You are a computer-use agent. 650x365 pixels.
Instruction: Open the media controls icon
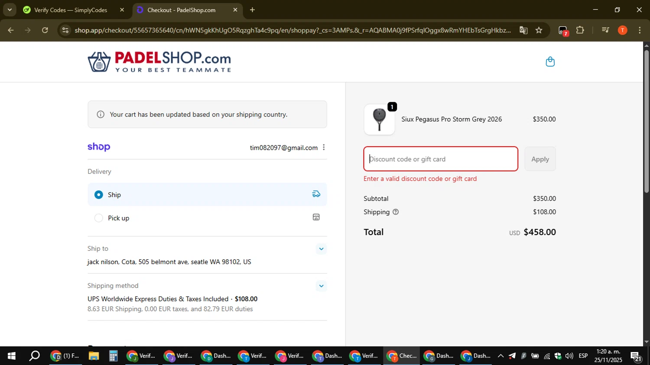(x=605, y=30)
